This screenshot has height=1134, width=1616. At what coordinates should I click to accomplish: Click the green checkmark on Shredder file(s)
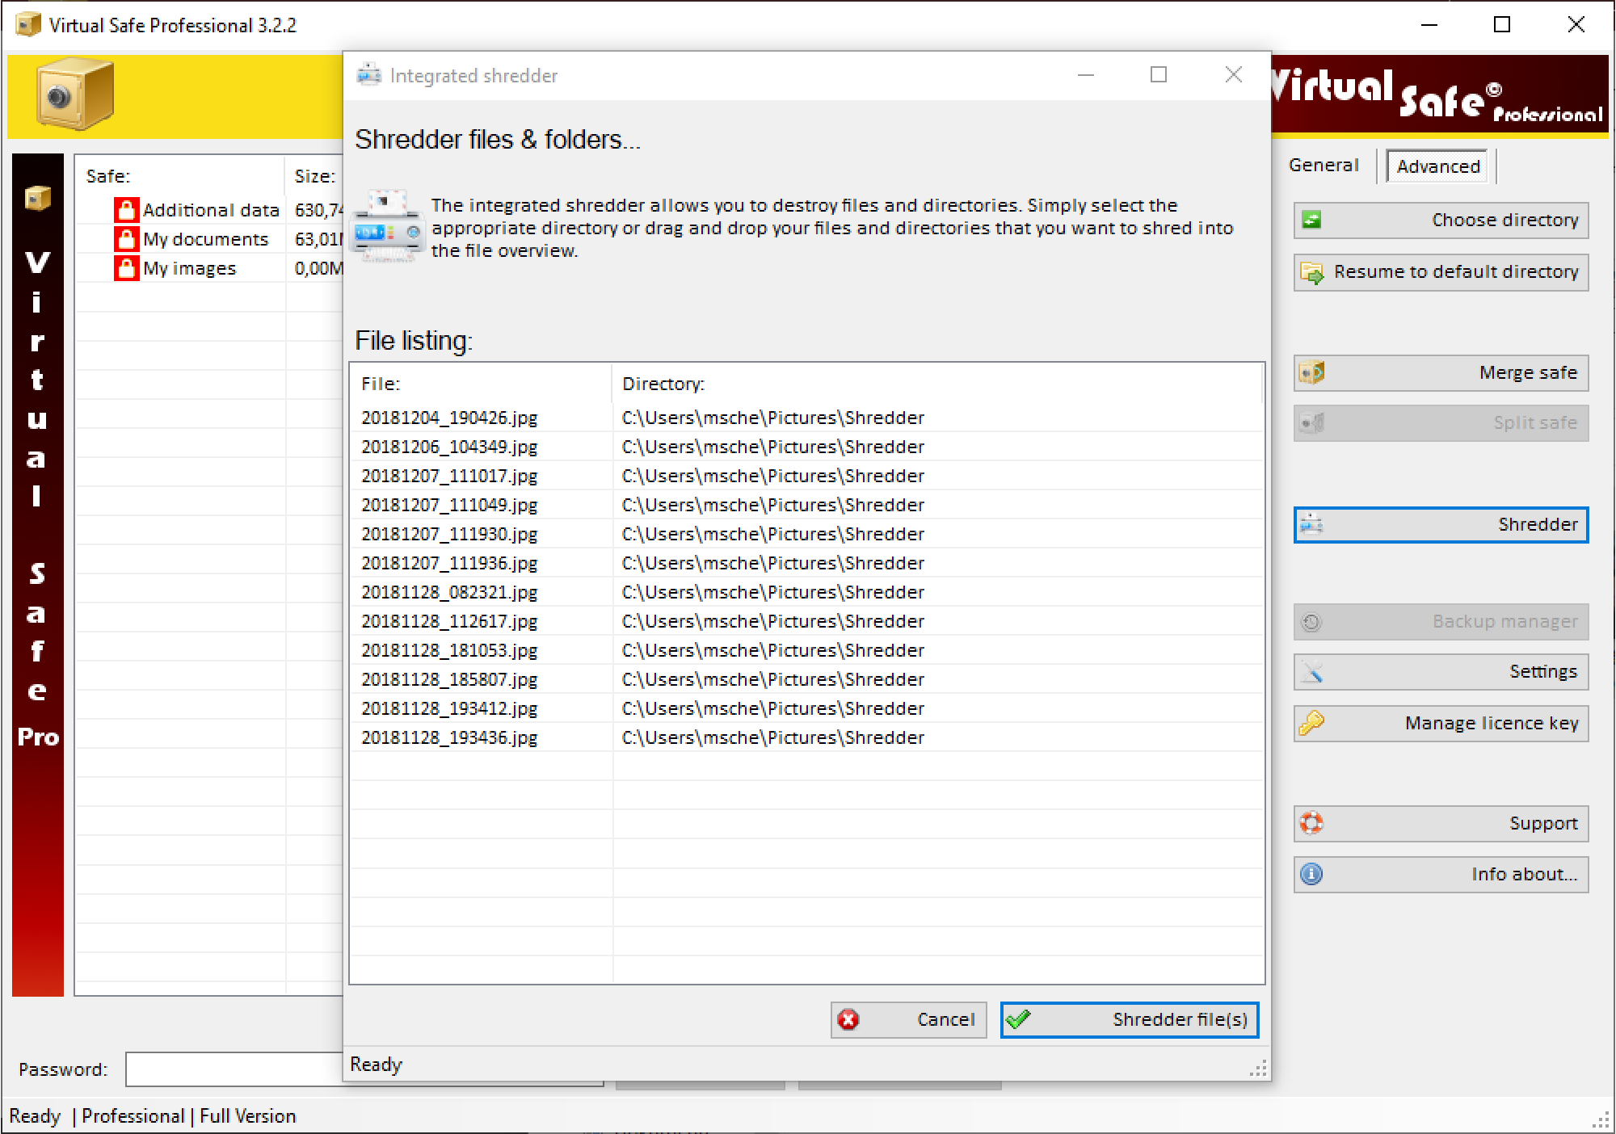pyautogui.click(x=1018, y=1019)
